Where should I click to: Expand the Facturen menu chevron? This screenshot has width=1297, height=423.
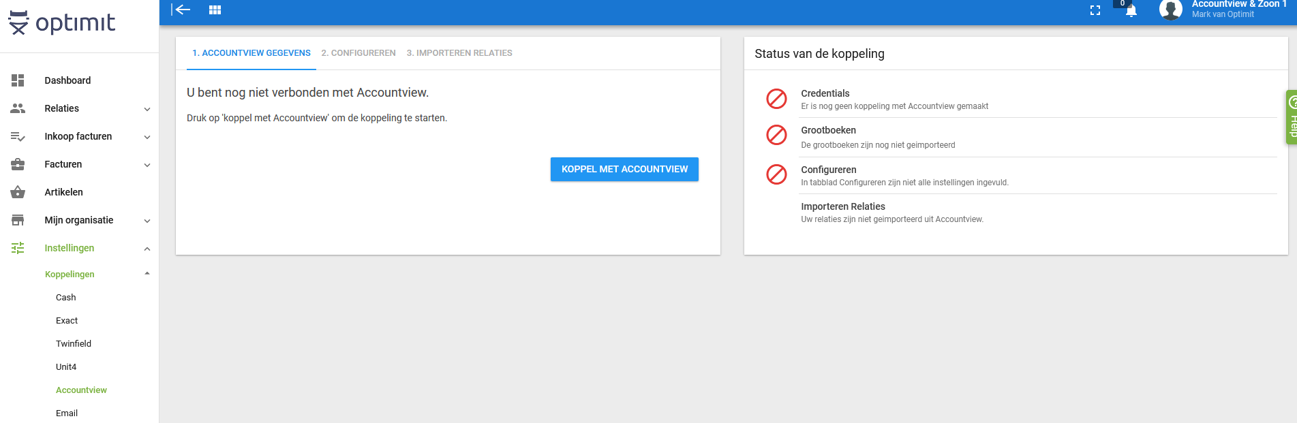click(x=147, y=165)
